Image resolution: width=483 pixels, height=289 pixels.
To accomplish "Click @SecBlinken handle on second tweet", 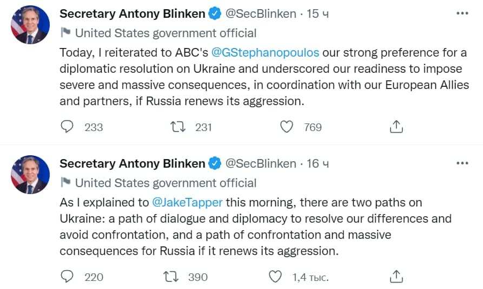I will click(x=260, y=163).
